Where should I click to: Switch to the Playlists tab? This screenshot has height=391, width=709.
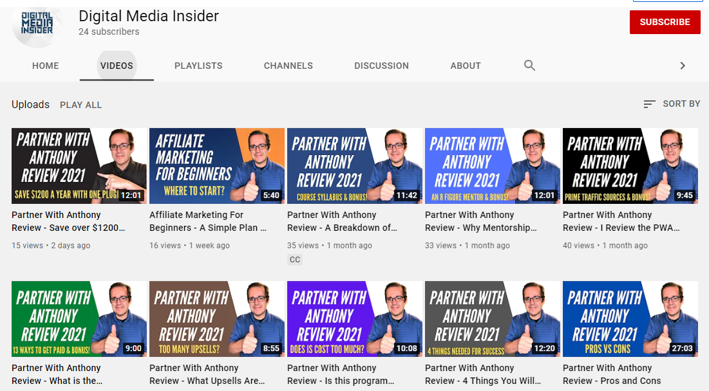pyautogui.click(x=198, y=66)
